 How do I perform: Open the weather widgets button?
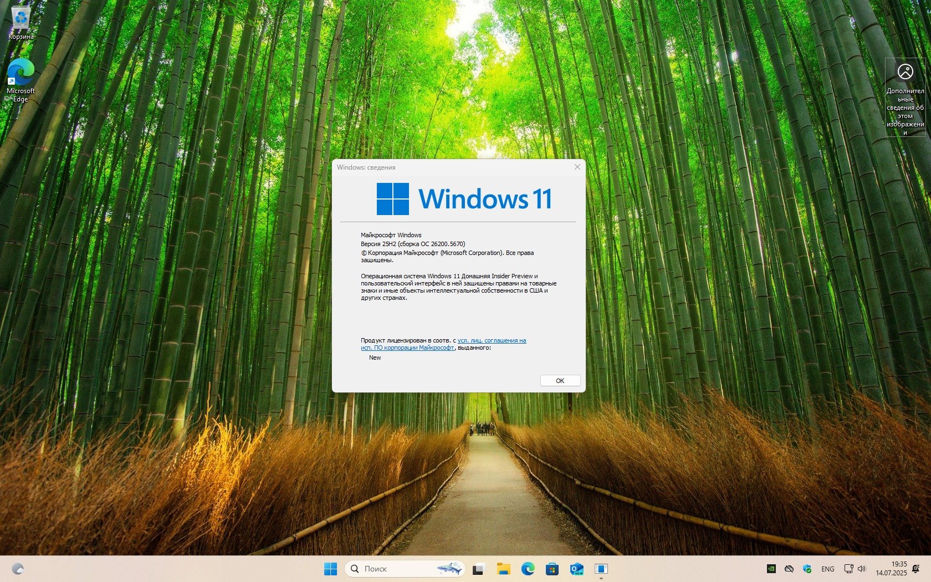click(18, 569)
